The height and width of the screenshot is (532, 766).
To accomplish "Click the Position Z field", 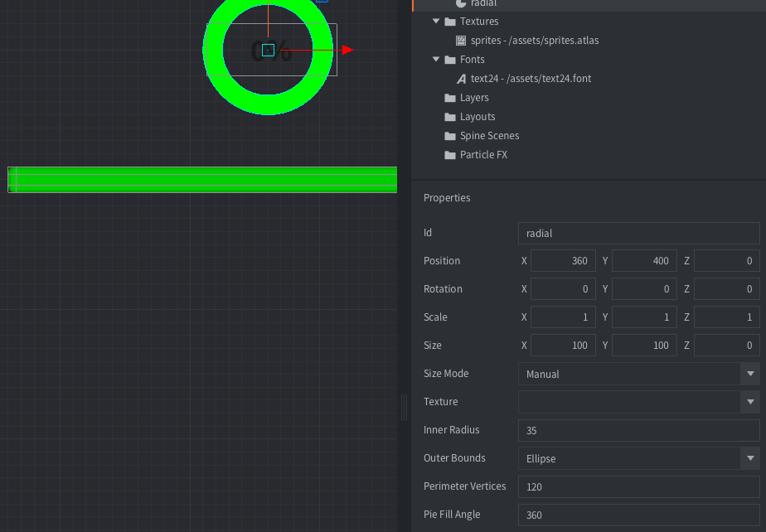I will [727, 261].
